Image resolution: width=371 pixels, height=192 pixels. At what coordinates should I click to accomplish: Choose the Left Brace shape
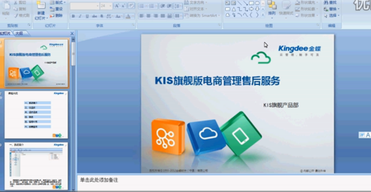tap(251, 15)
